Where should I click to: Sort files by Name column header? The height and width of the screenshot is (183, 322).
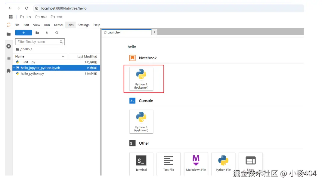[40, 56]
